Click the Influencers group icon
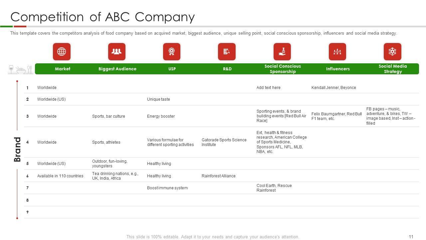426x240 pixels. coord(337,52)
